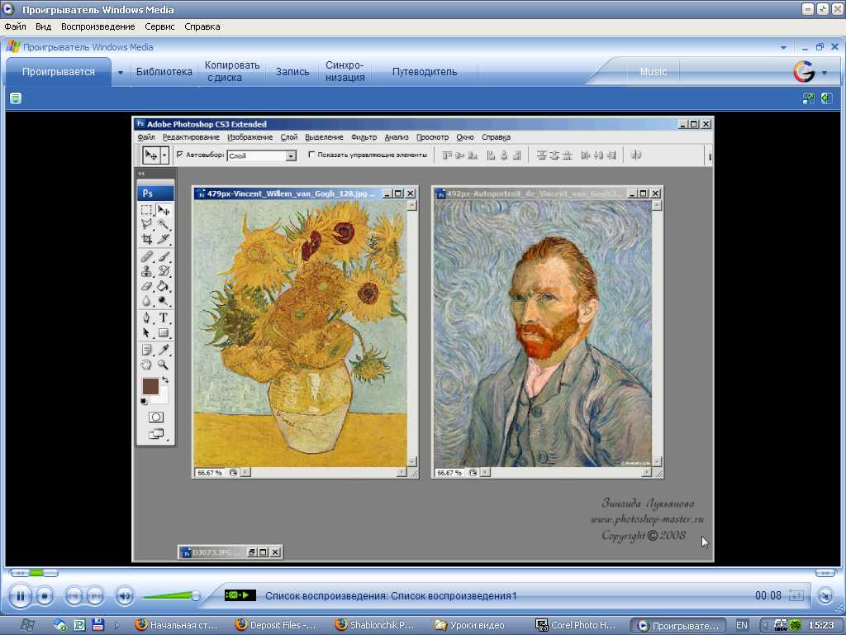Open the Путеводитель tab
Screen dimensions: 846x635
coord(425,71)
